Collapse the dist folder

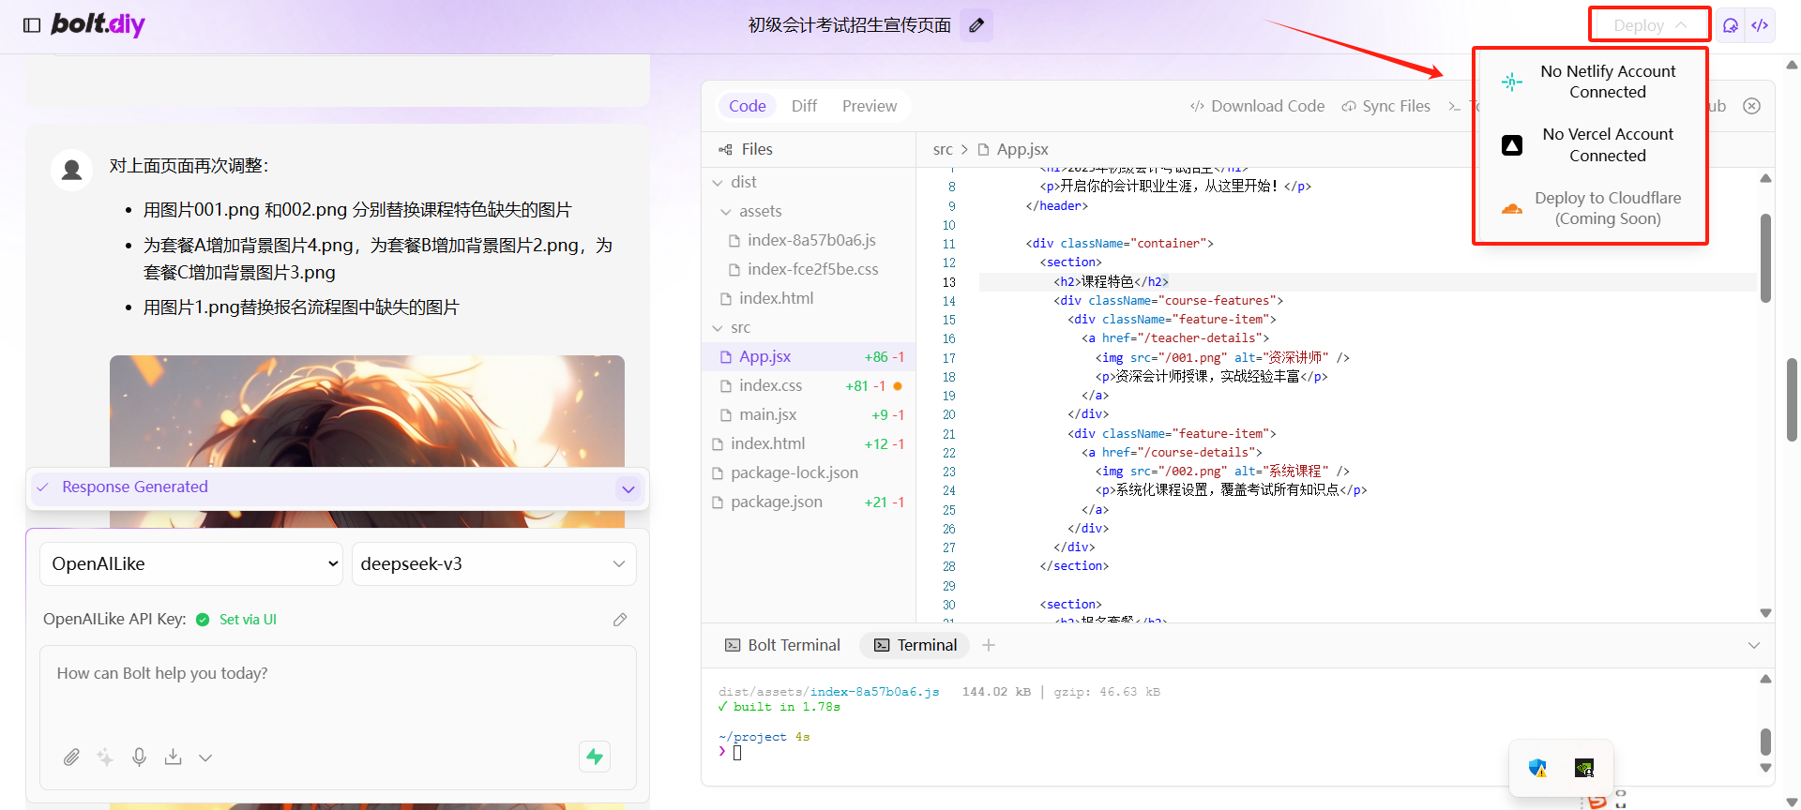[x=734, y=182]
